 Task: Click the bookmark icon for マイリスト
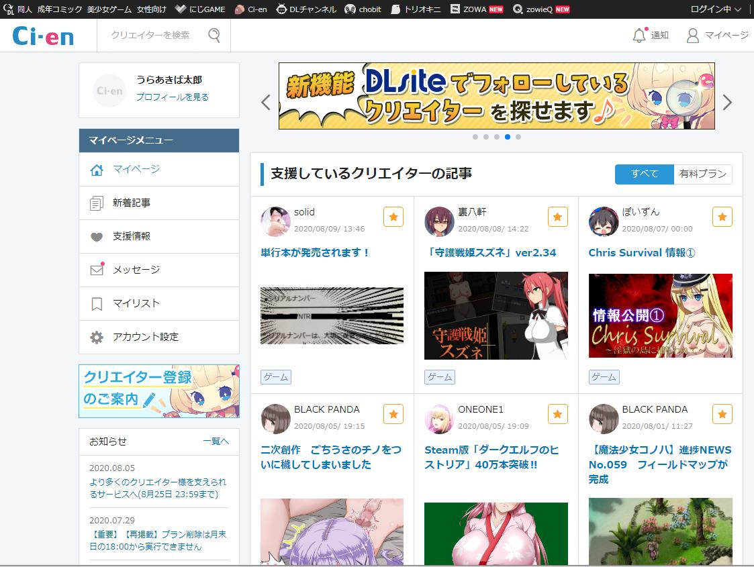97,304
